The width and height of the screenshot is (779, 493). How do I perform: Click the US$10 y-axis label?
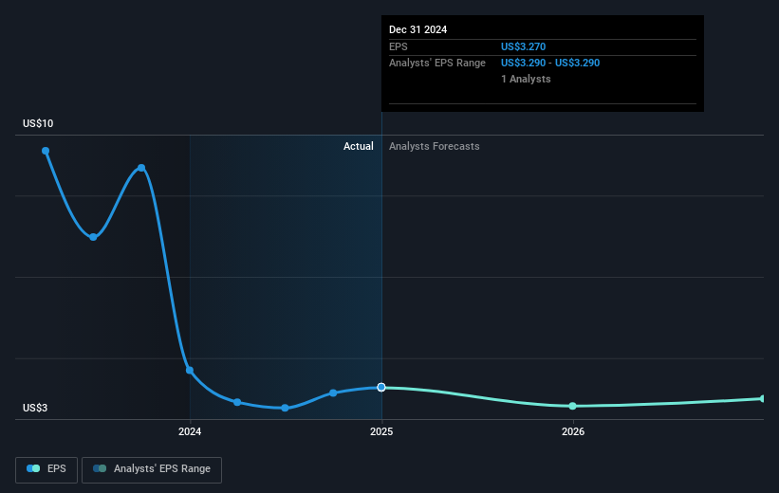click(38, 123)
